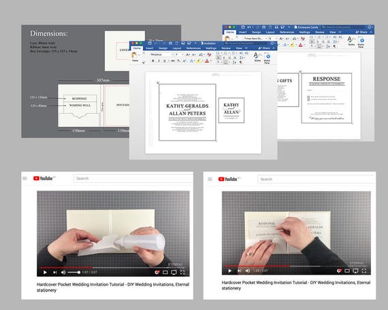Tick the second checkbox on the RESPONSE card
This screenshot has height=310, width=388.
pos(308,99)
